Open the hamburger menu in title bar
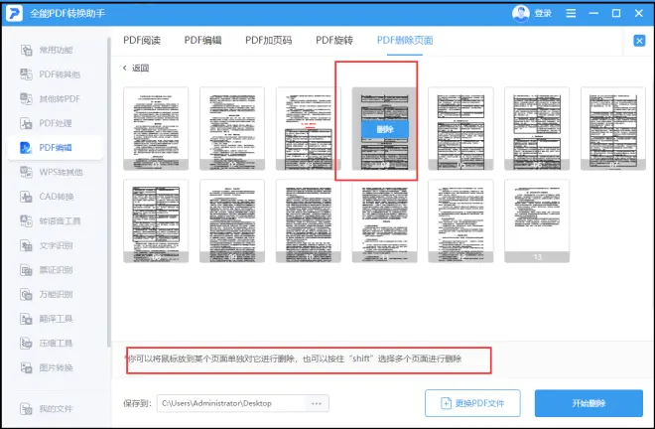This screenshot has width=655, height=429. click(571, 13)
